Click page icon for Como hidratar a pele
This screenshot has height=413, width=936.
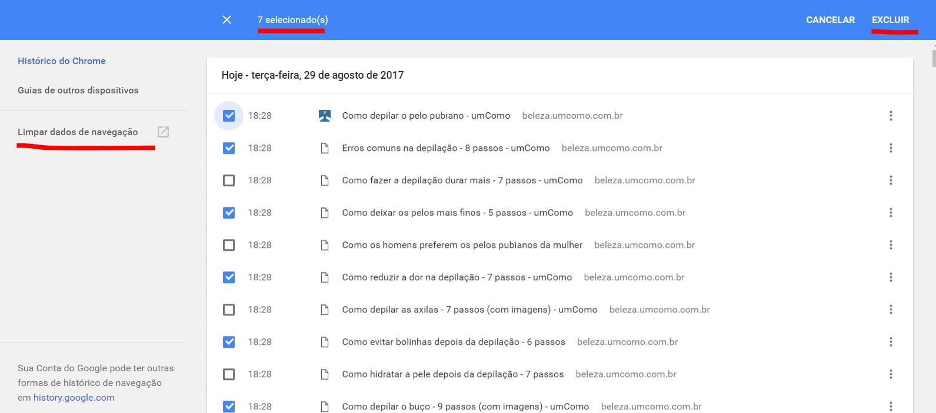pos(324,374)
